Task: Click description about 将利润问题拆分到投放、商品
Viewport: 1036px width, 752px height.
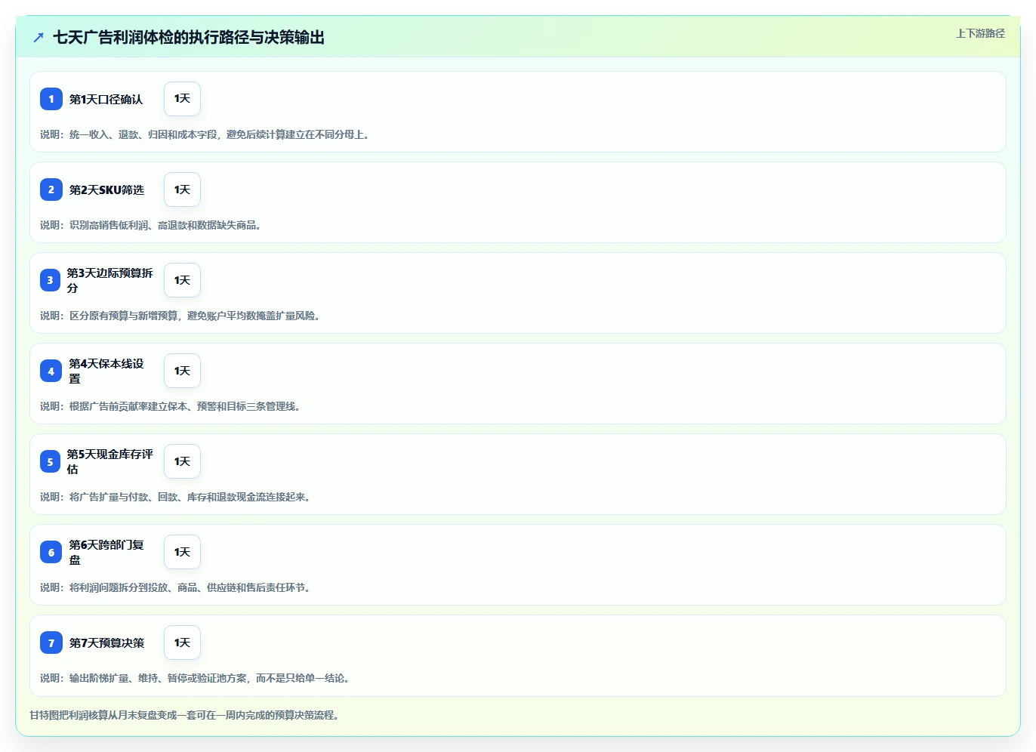Action: [176, 587]
